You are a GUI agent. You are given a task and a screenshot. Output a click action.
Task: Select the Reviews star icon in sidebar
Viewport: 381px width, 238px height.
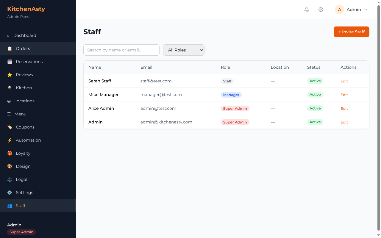[10, 75]
